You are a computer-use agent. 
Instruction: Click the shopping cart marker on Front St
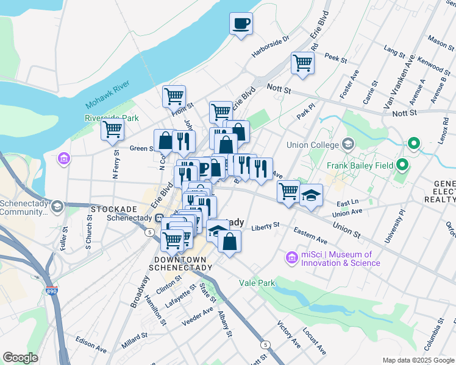(x=174, y=97)
